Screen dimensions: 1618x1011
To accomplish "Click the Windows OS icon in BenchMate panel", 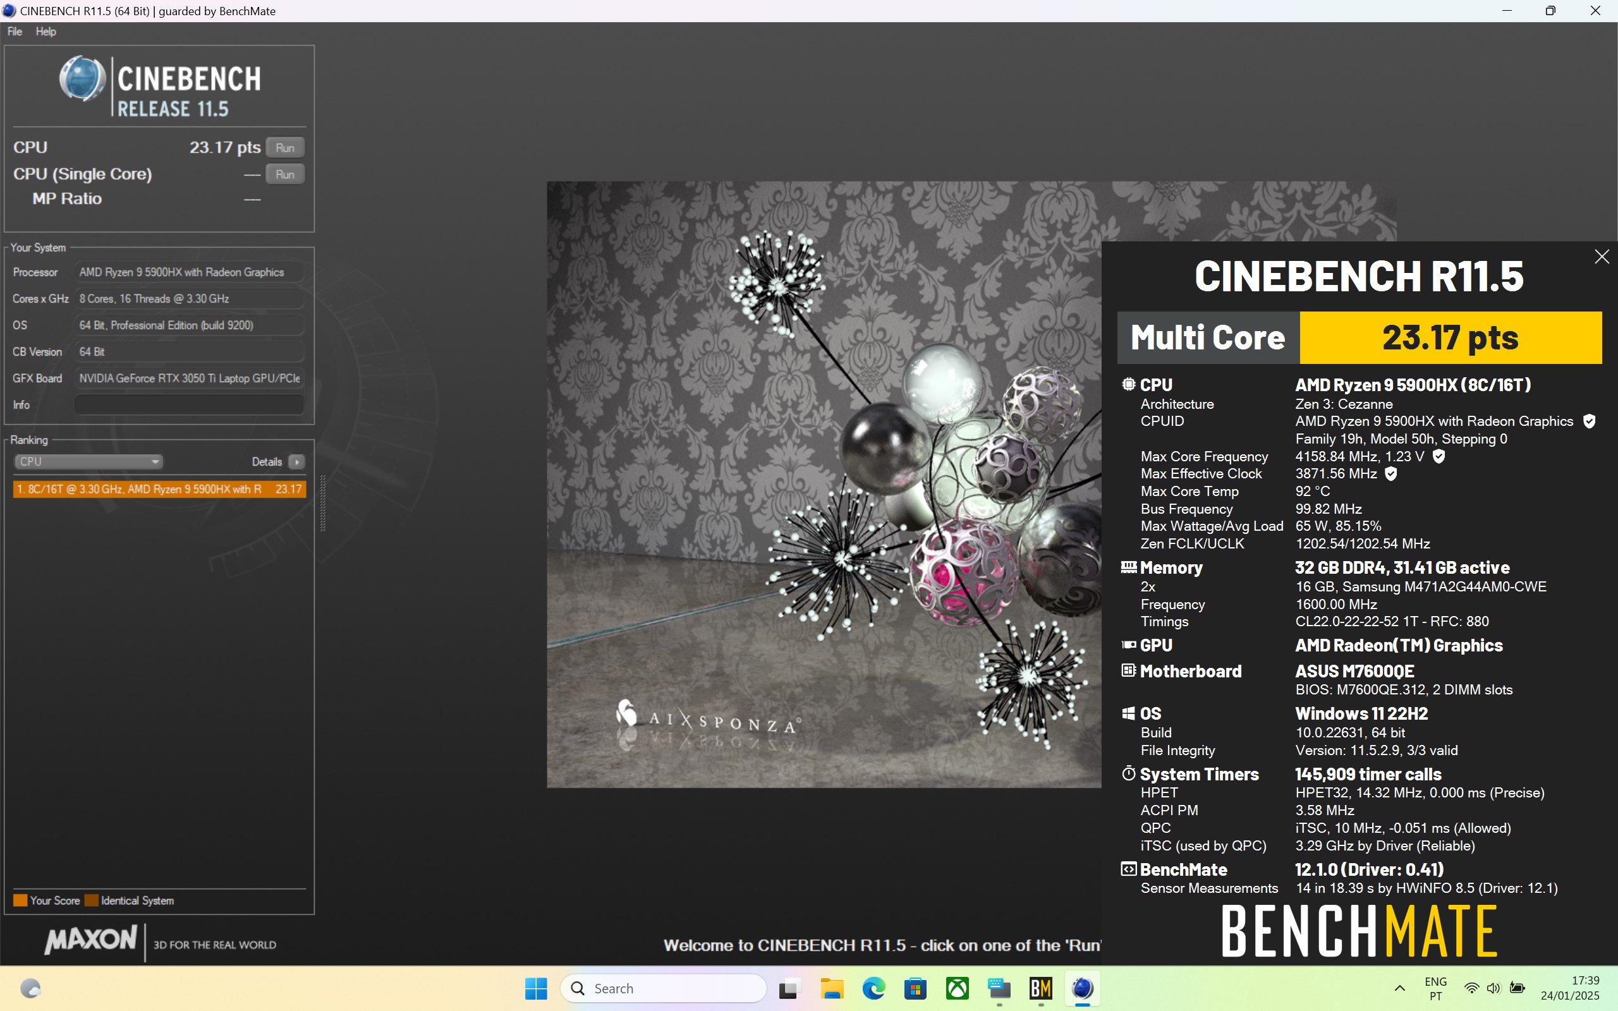I will [1129, 713].
